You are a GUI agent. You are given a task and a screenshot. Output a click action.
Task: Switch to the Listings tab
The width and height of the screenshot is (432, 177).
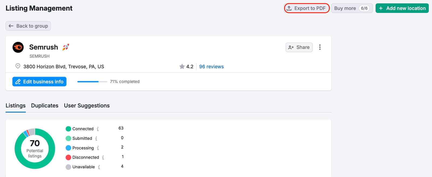click(x=16, y=105)
